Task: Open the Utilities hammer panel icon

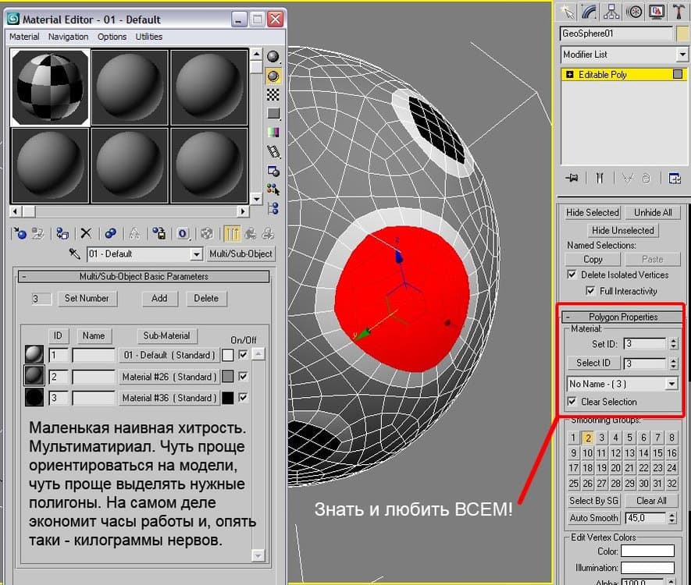Action: tap(679, 12)
